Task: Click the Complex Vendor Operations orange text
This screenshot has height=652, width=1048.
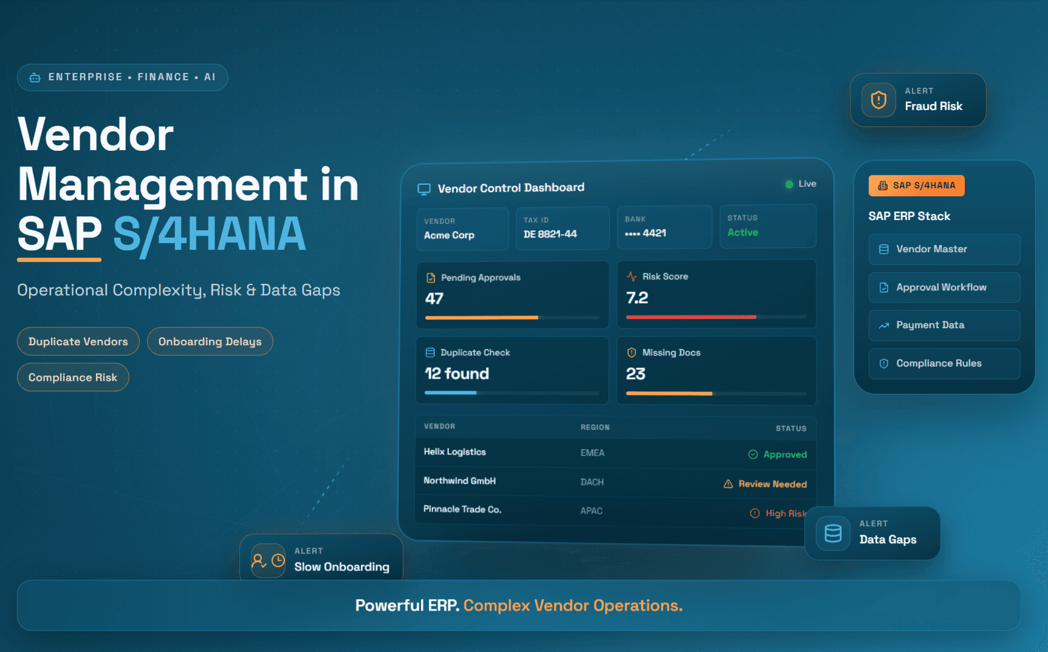Action: (573, 606)
